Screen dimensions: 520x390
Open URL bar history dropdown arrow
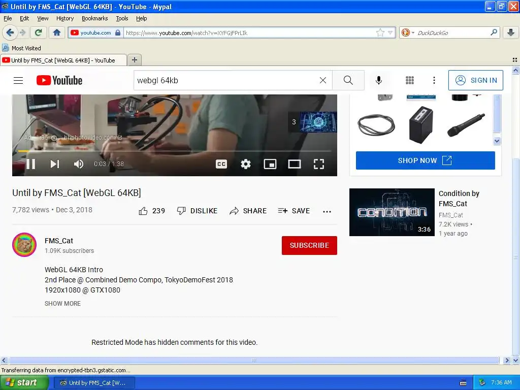[391, 32]
